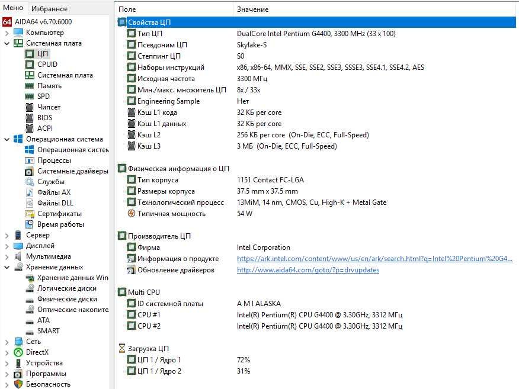The image size is (519, 389).
Task: Click the BIOS chip icon
Action: [30, 117]
